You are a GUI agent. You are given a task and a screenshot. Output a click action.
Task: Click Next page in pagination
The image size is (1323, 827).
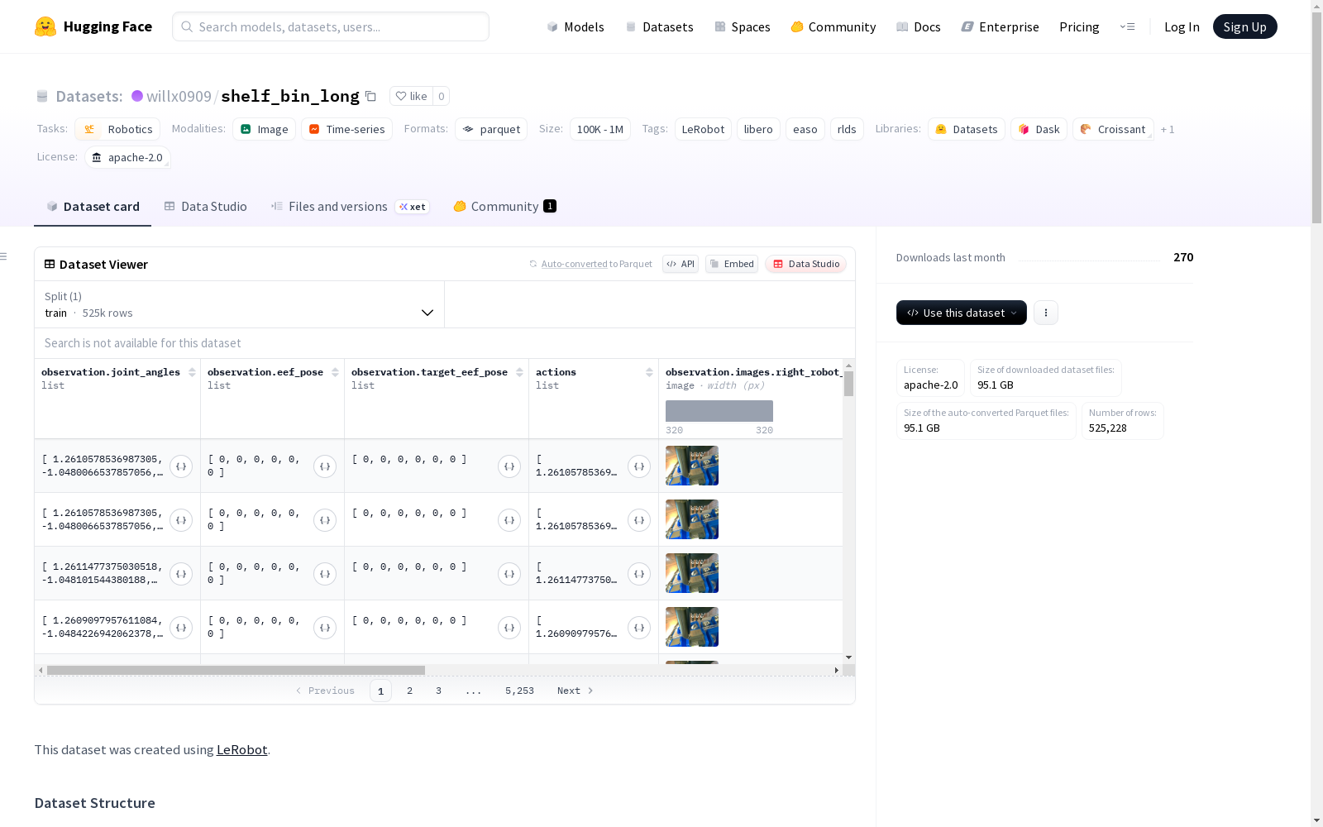point(576,691)
